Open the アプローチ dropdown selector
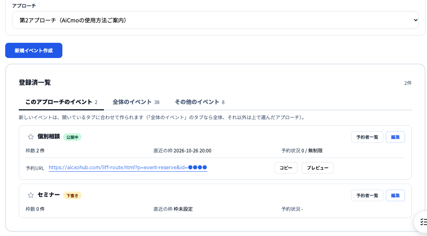The image size is (427, 236). 215,20
